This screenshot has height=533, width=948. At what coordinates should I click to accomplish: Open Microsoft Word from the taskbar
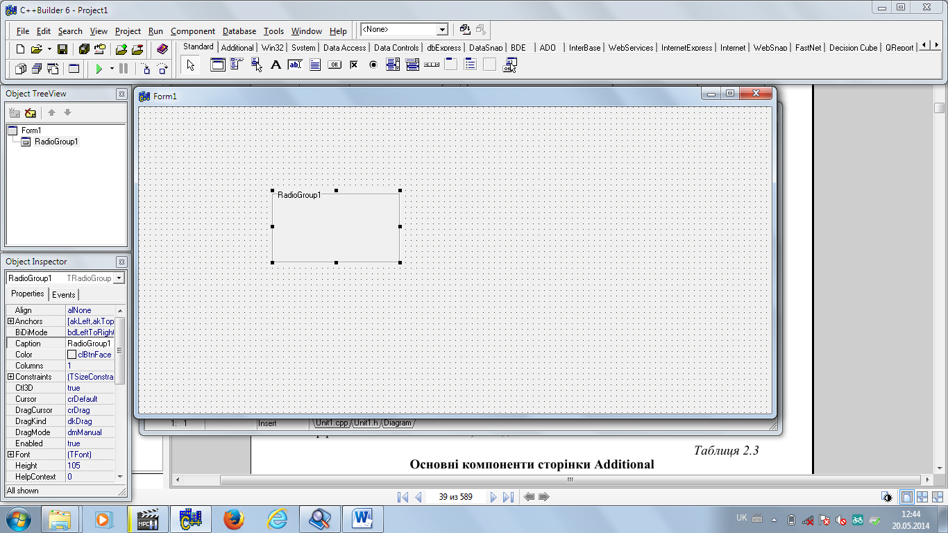coord(363,519)
